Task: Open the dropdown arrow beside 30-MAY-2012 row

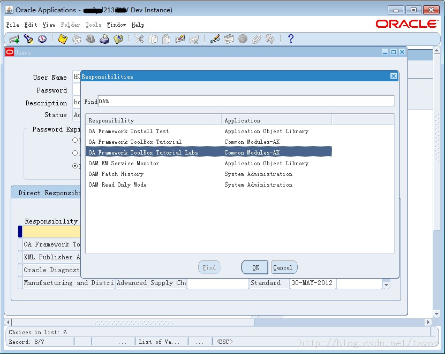Action: pos(386,284)
